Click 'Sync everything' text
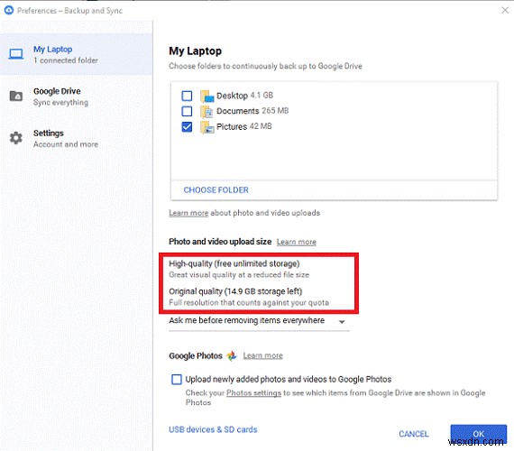The width and height of the screenshot is (514, 451). tap(60, 103)
